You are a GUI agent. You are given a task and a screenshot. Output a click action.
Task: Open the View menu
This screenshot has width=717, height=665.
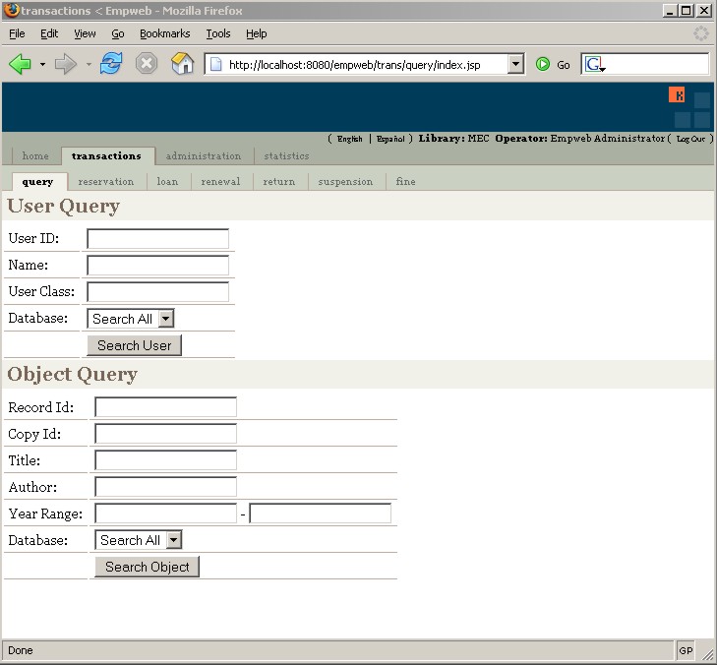85,33
